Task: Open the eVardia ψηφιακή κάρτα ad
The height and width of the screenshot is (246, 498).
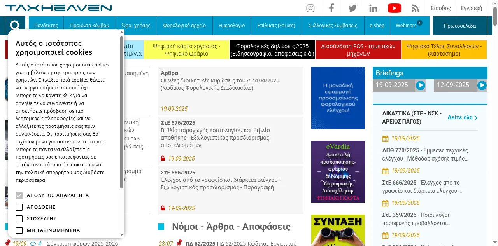Action: tap(338, 172)
